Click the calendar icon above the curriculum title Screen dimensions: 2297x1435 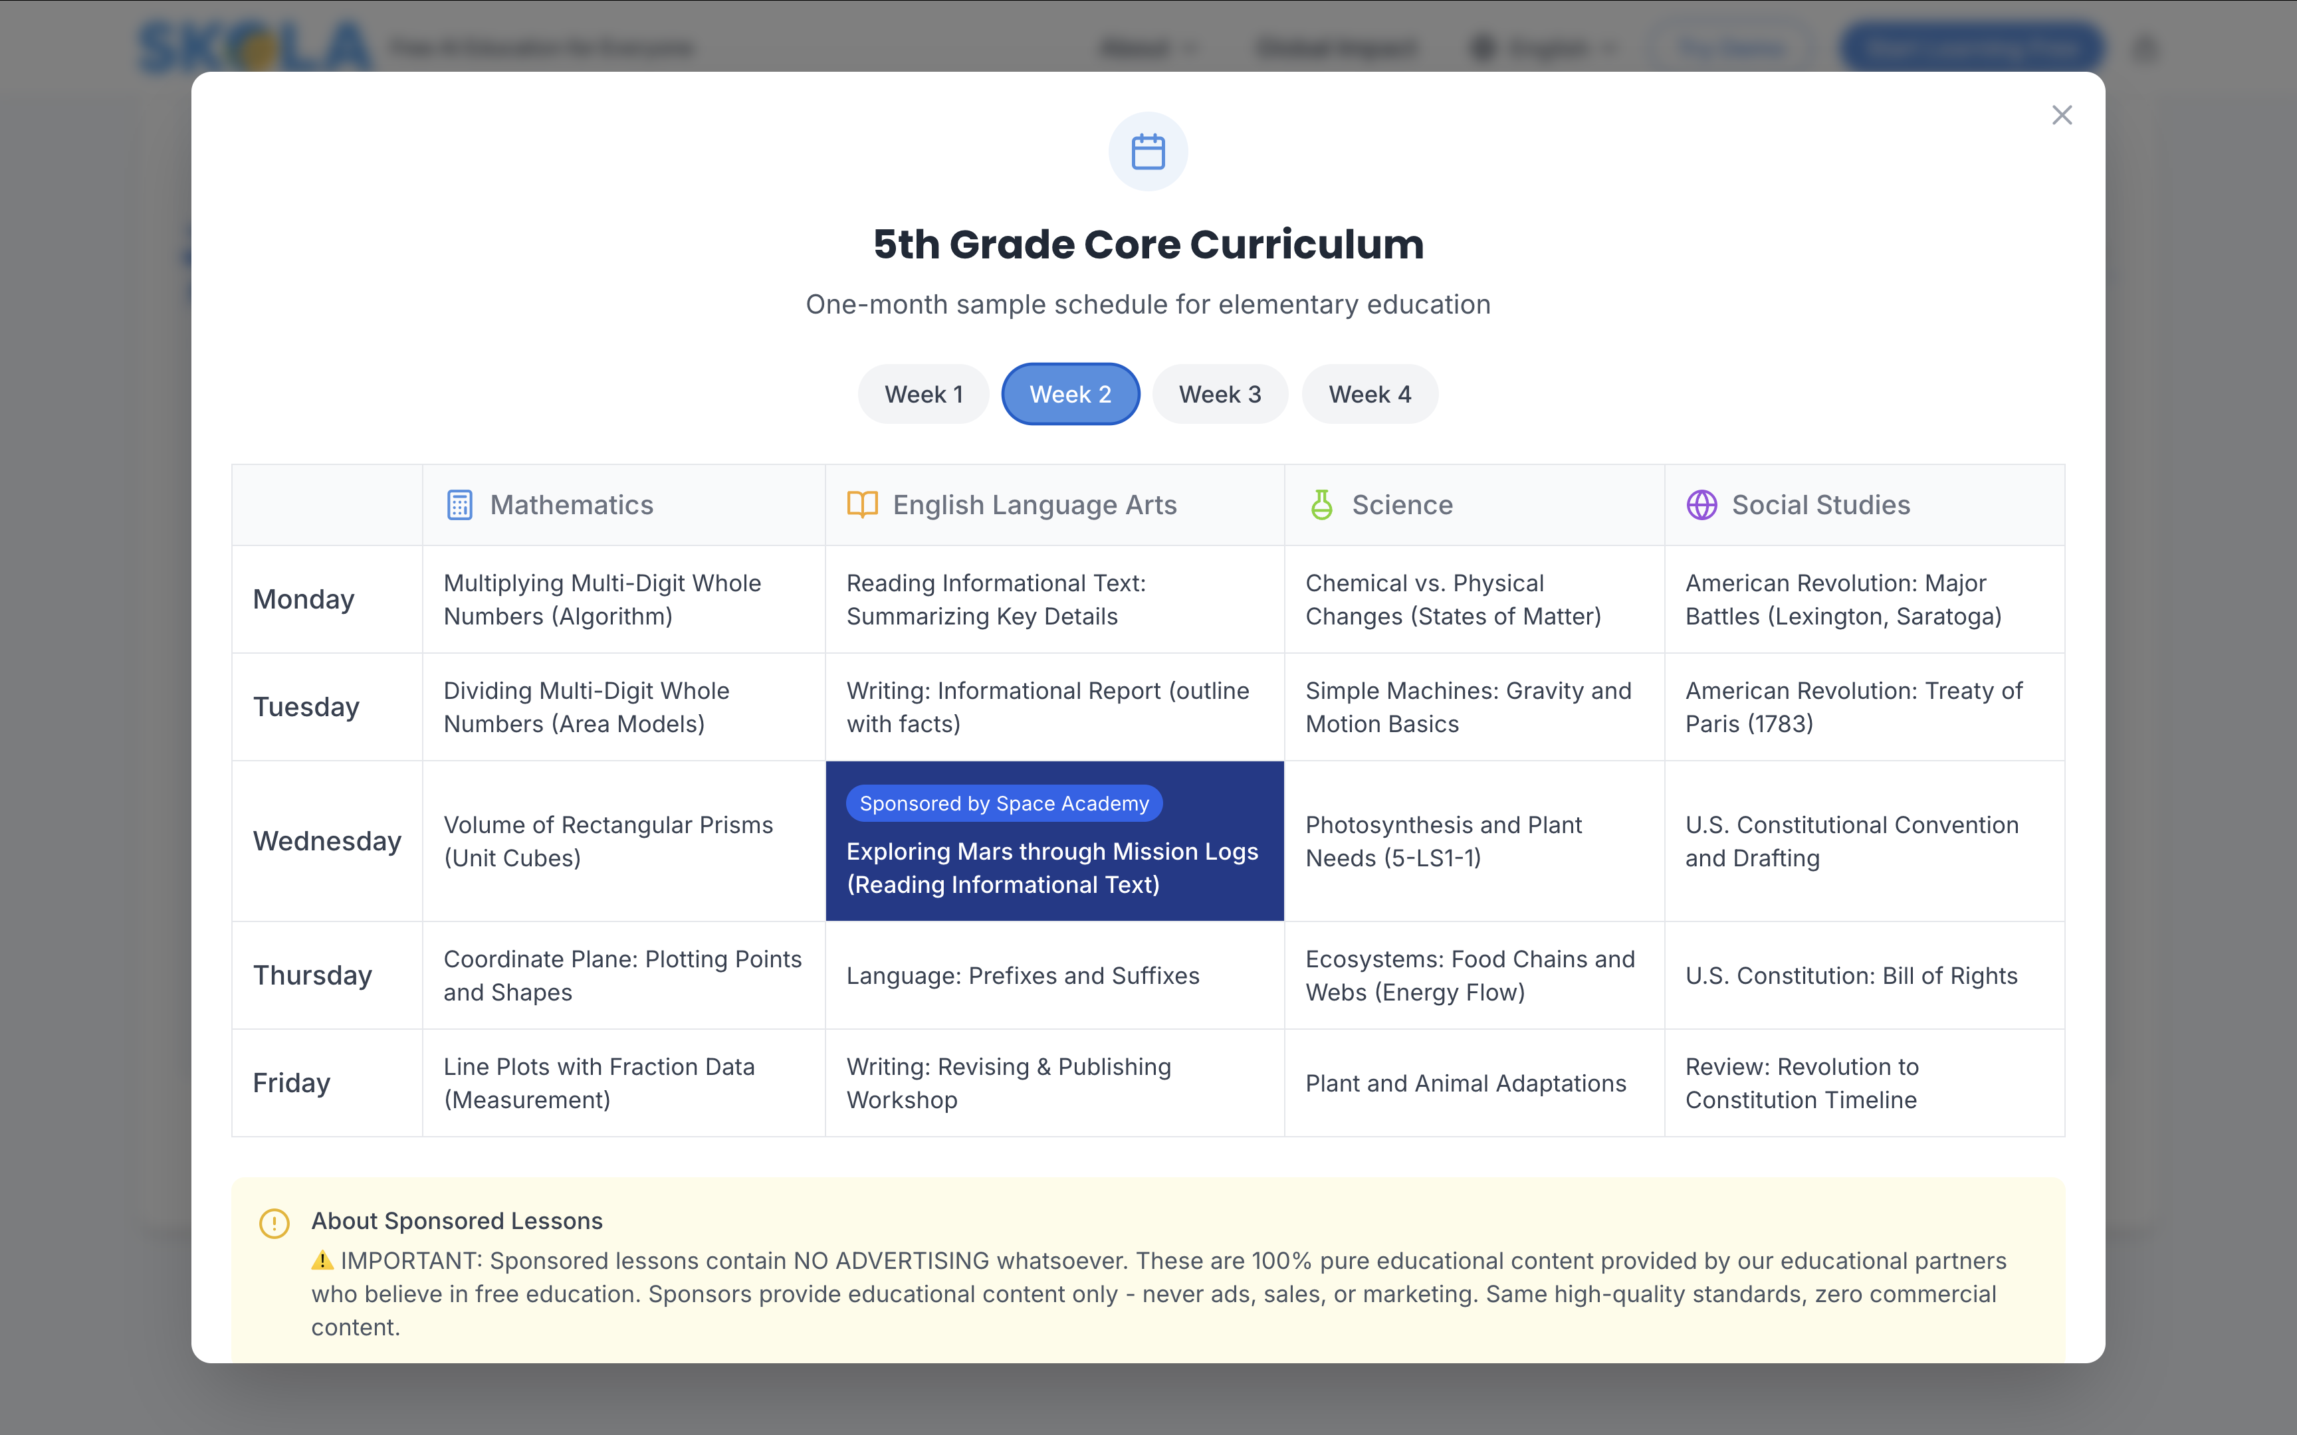point(1148,150)
